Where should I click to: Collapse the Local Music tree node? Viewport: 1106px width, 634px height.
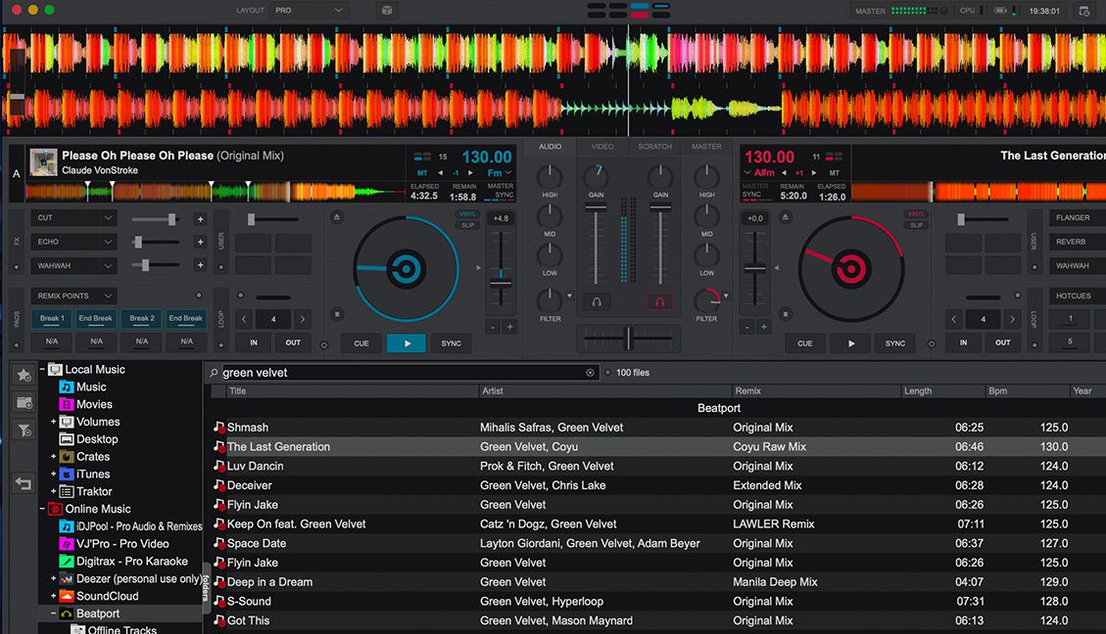[42, 369]
